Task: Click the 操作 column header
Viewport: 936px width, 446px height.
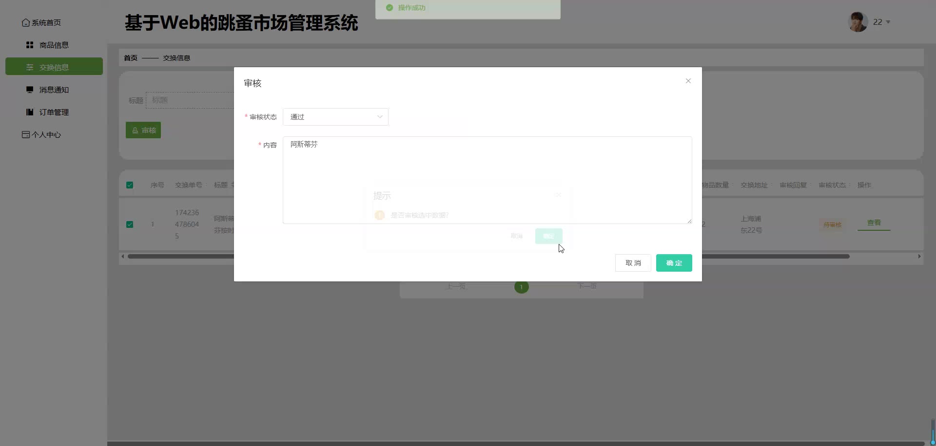Action: coord(864,185)
